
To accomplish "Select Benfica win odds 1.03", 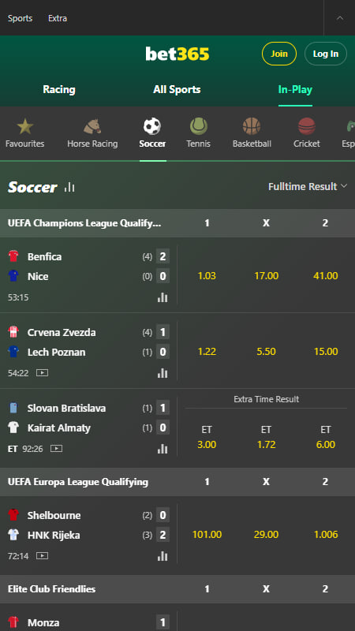I will (x=207, y=276).
